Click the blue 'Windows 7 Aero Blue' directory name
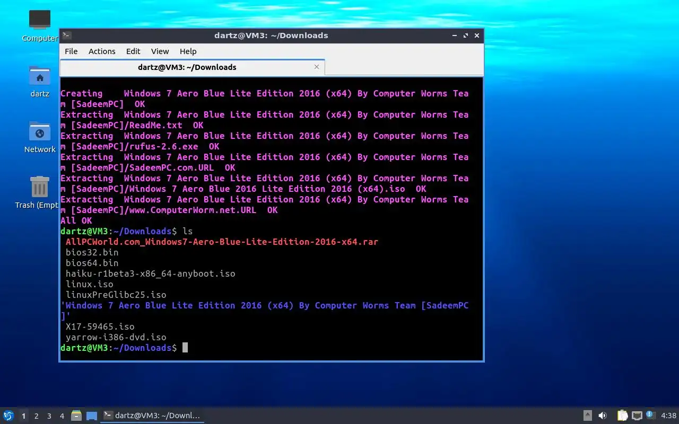The width and height of the screenshot is (679, 424). point(265,311)
